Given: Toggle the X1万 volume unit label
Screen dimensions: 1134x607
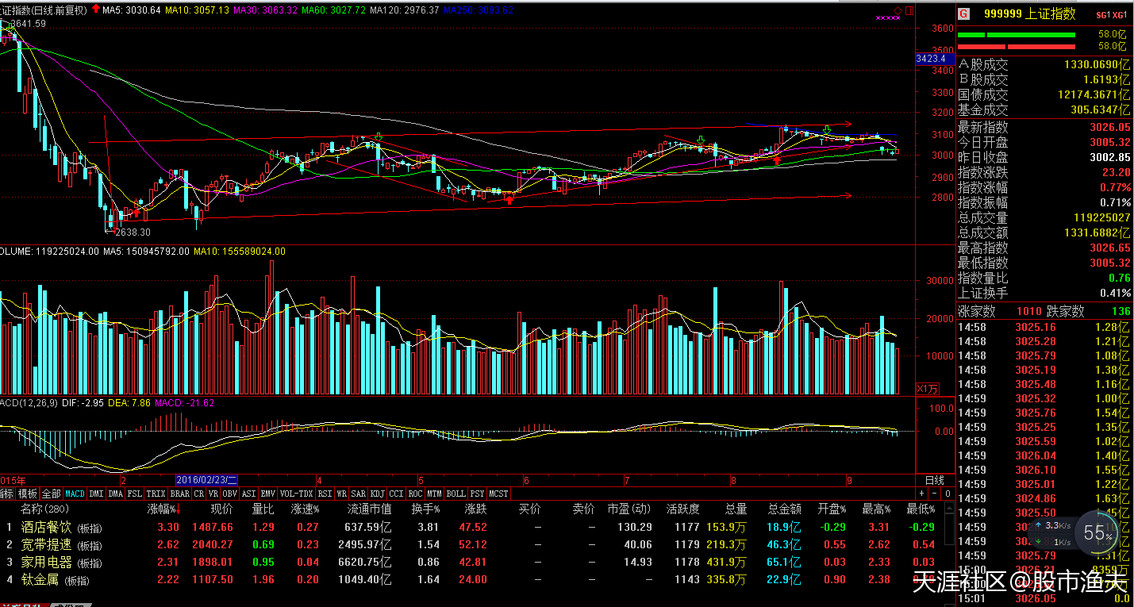Looking at the screenshot, I should [928, 389].
